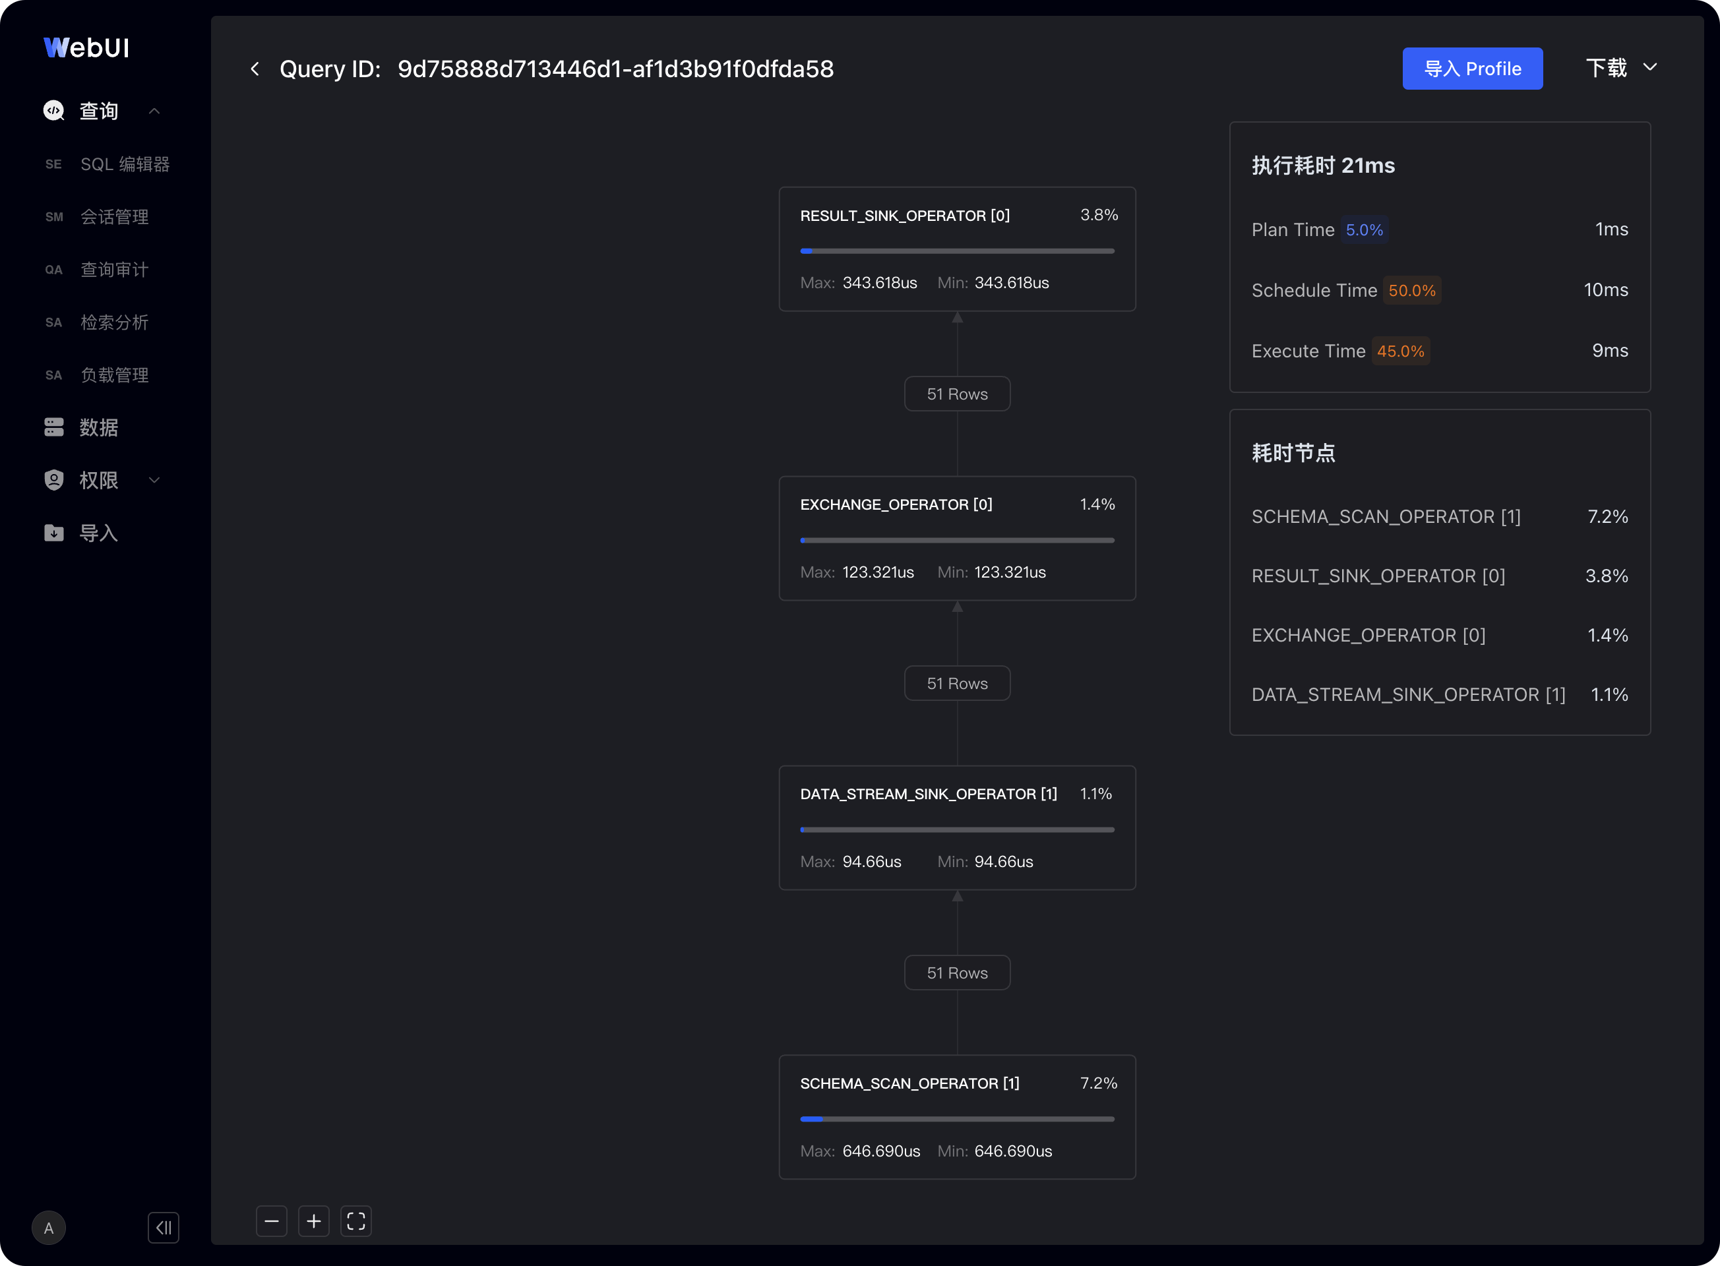This screenshot has width=1720, height=1266.
Task: Go back with the arrow icon
Action: point(255,69)
